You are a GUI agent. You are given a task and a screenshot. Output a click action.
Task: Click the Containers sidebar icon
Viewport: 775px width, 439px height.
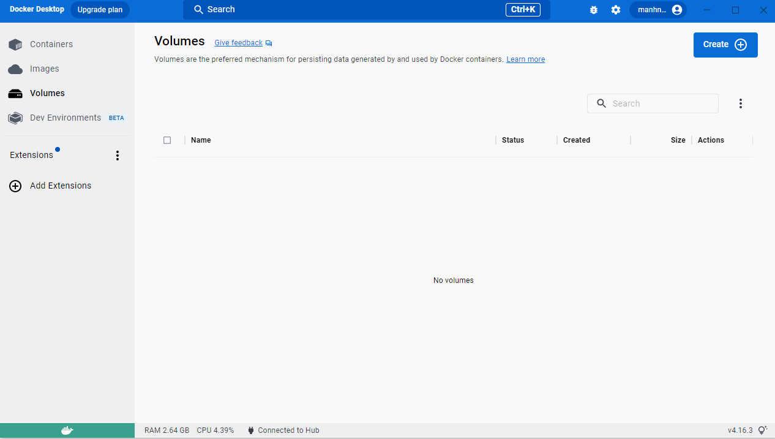(15, 45)
